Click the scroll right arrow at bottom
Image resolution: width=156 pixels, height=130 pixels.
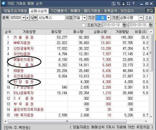click(146, 121)
